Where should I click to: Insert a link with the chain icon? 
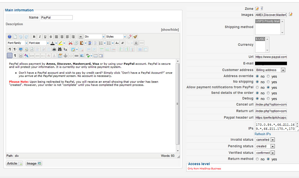76,56
